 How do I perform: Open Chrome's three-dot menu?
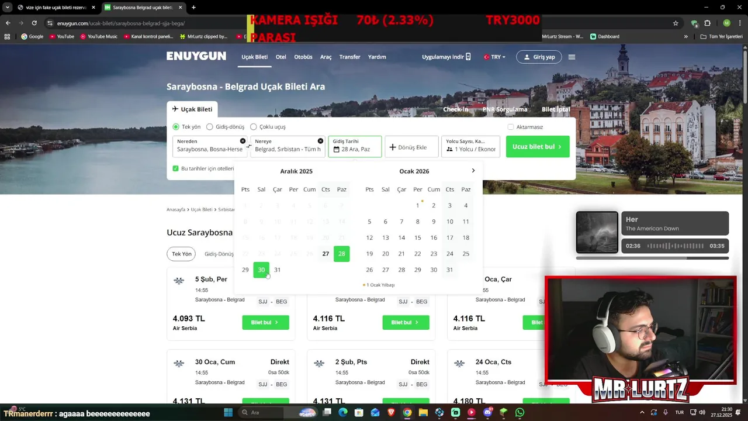pyautogui.click(x=740, y=23)
